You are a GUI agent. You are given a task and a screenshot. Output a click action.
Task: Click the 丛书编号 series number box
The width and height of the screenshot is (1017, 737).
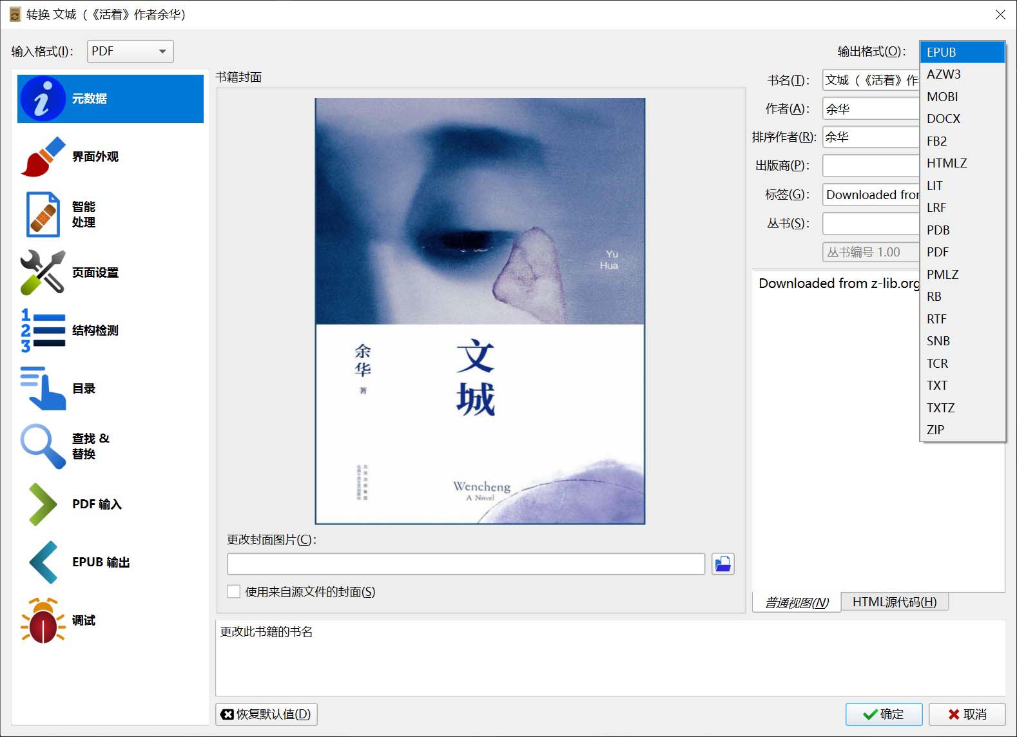(871, 252)
